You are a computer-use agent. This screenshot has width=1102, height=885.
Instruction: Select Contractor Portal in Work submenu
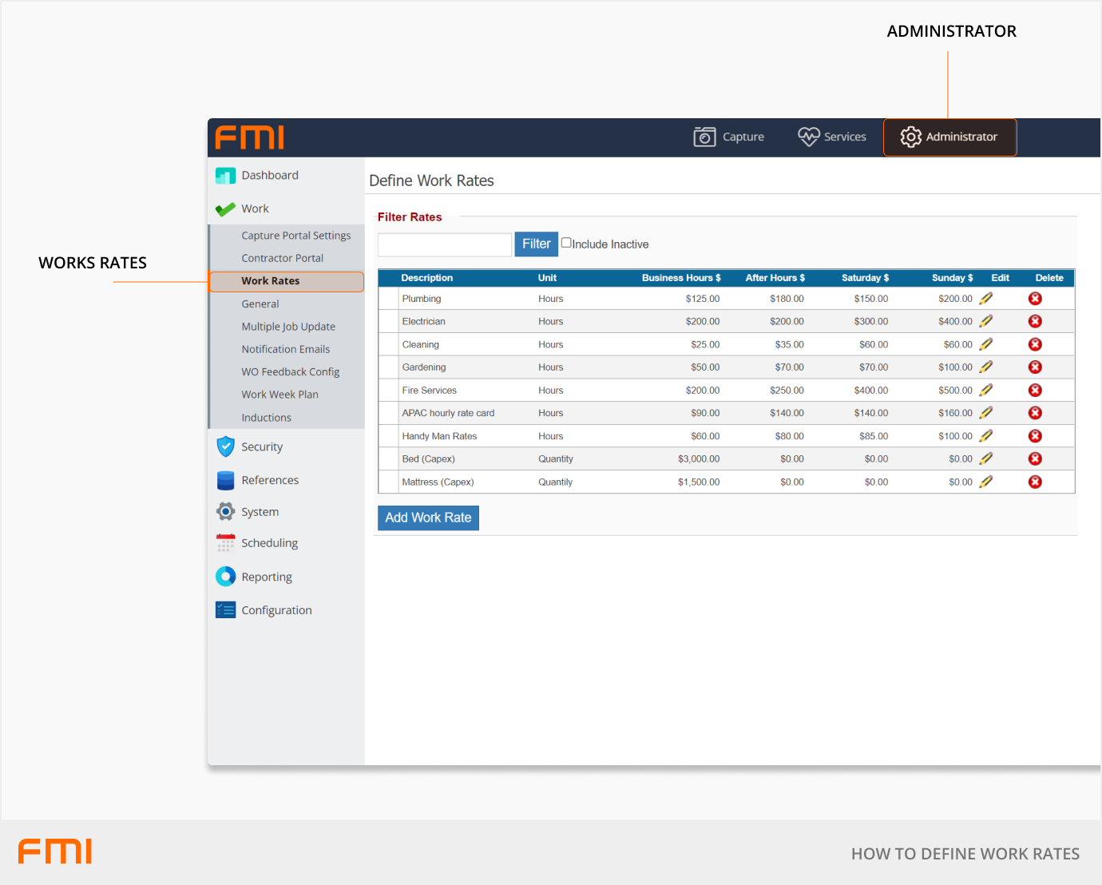point(282,258)
